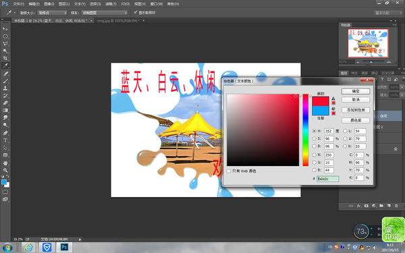Select the B radio beside value 44
Viewport: 405px width, 253px height.
click(314, 170)
